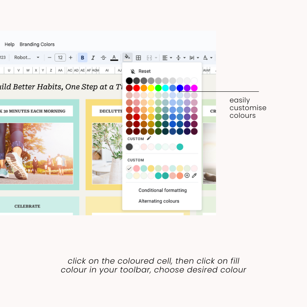Click the borders grid icon
This screenshot has width=307, height=307.
point(139,58)
